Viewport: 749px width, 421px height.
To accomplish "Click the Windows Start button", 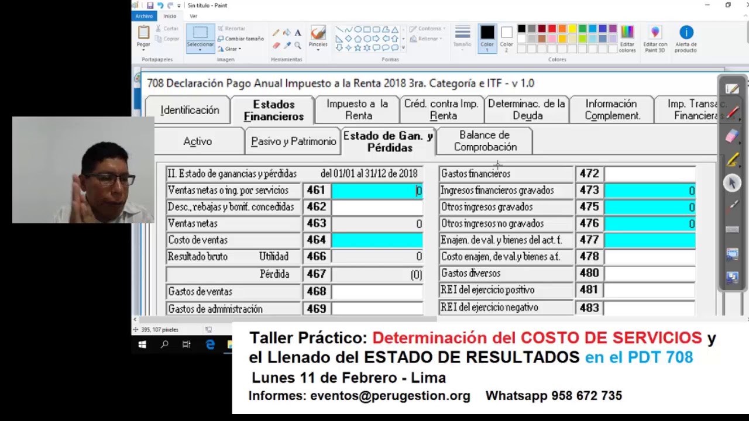I will [x=142, y=345].
